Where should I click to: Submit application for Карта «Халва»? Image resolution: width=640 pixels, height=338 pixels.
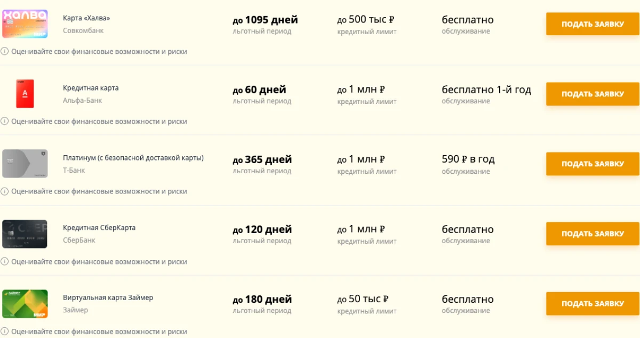pyautogui.click(x=593, y=24)
